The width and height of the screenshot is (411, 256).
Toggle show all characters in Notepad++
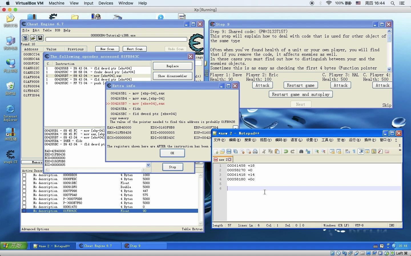[x=354, y=152]
